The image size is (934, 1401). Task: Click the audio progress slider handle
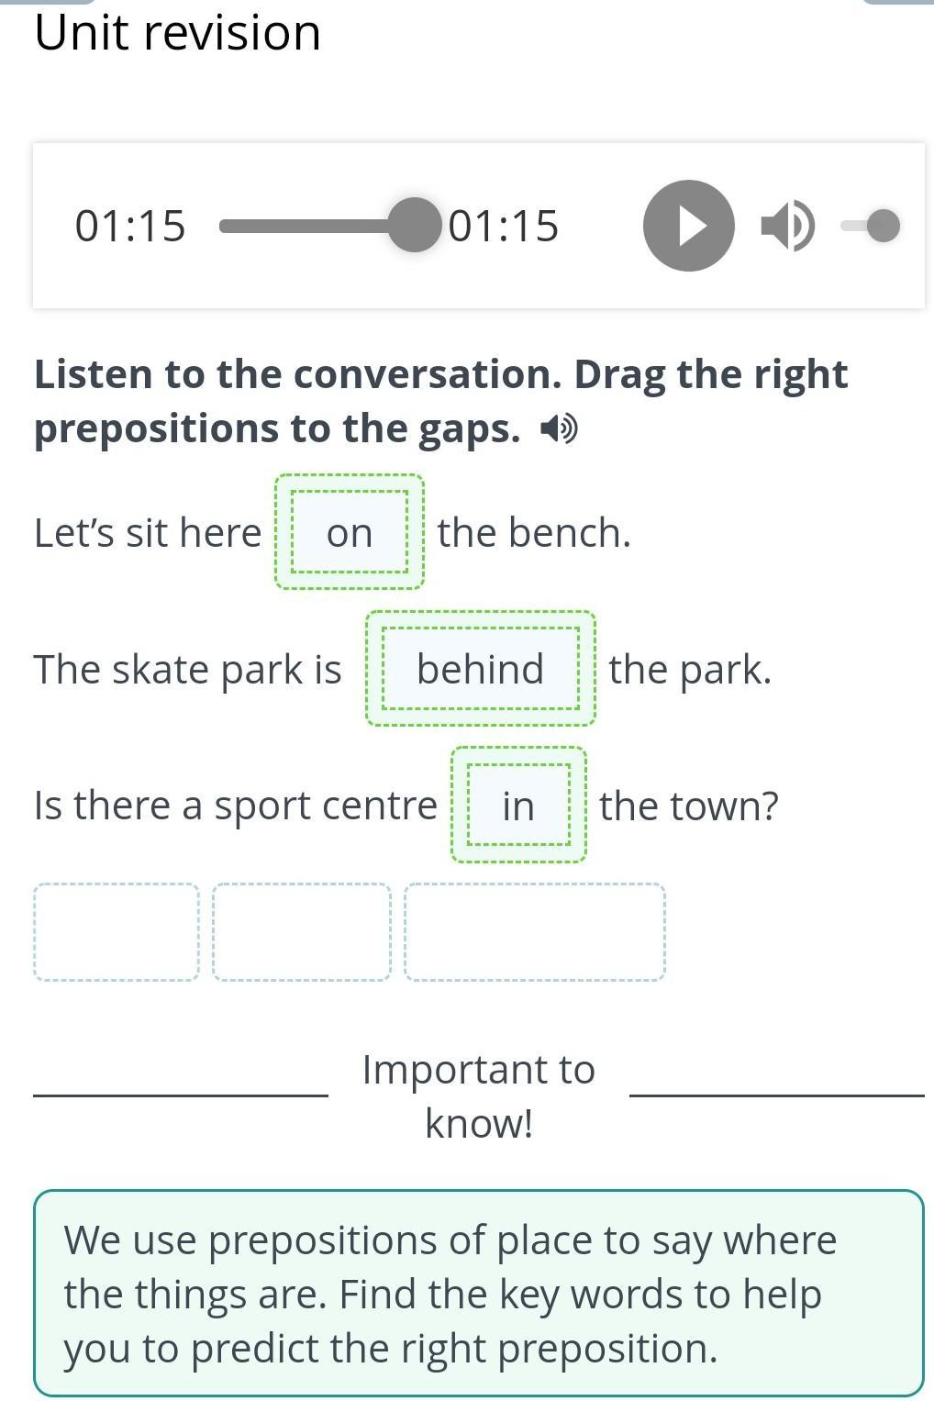(415, 225)
